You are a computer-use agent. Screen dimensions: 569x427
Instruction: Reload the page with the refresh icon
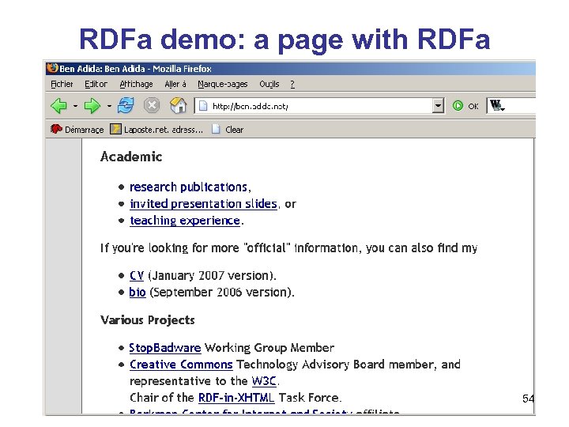point(126,106)
